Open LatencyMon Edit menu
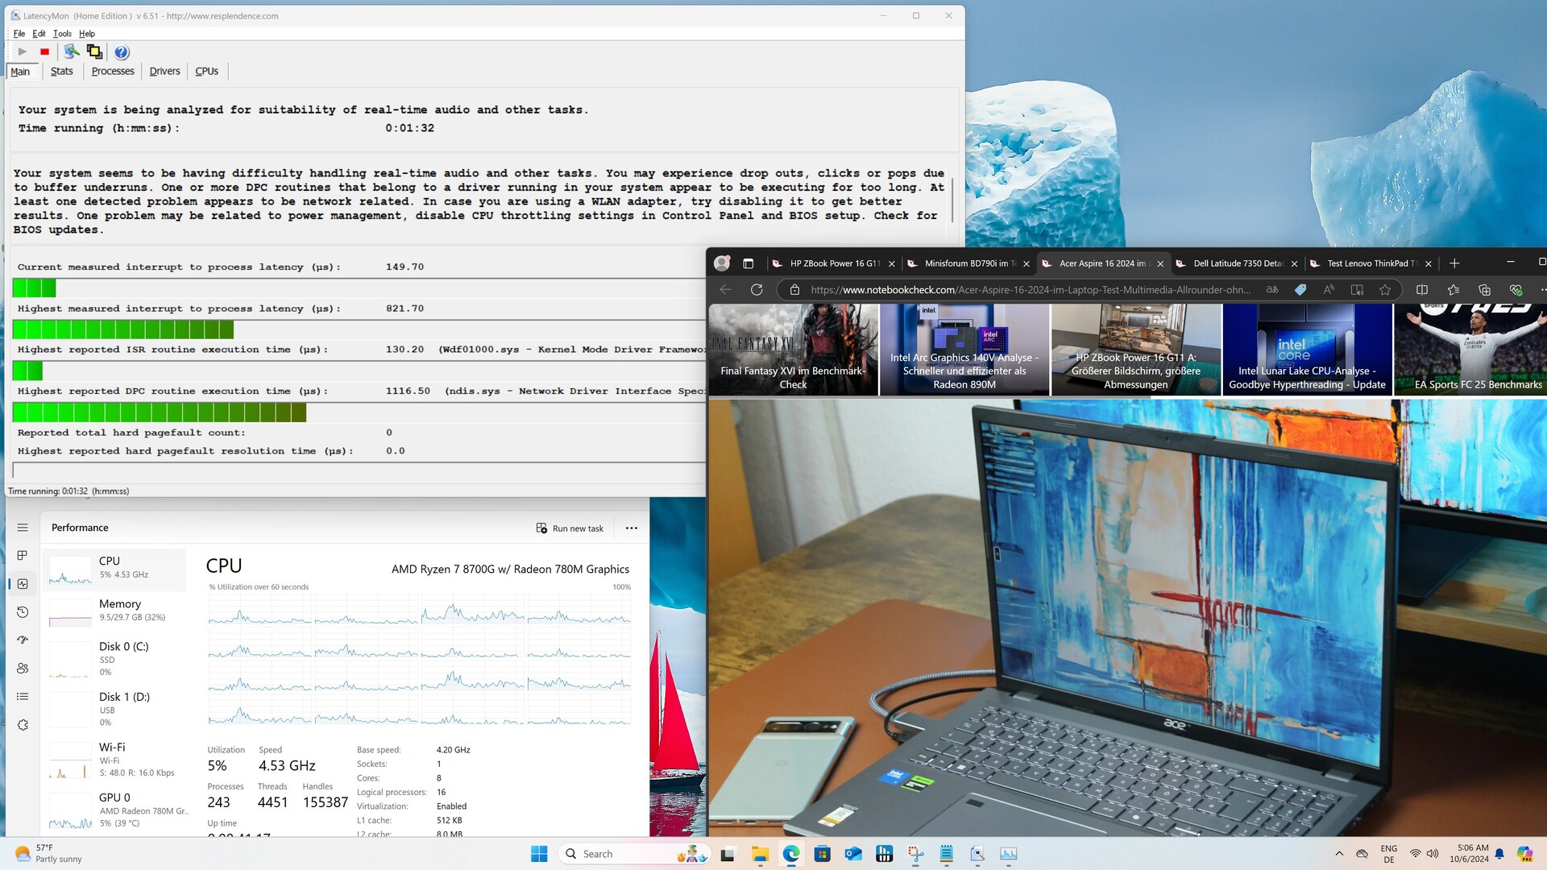This screenshot has height=870, width=1547. tap(39, 34)
